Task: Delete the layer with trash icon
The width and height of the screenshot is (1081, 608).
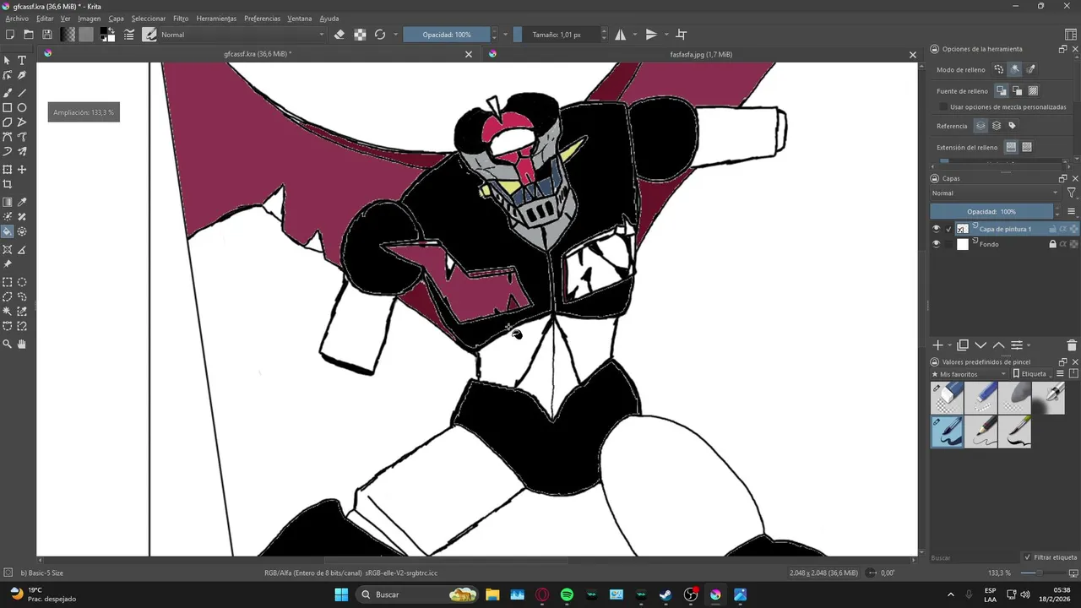Action: [1072, 345]
